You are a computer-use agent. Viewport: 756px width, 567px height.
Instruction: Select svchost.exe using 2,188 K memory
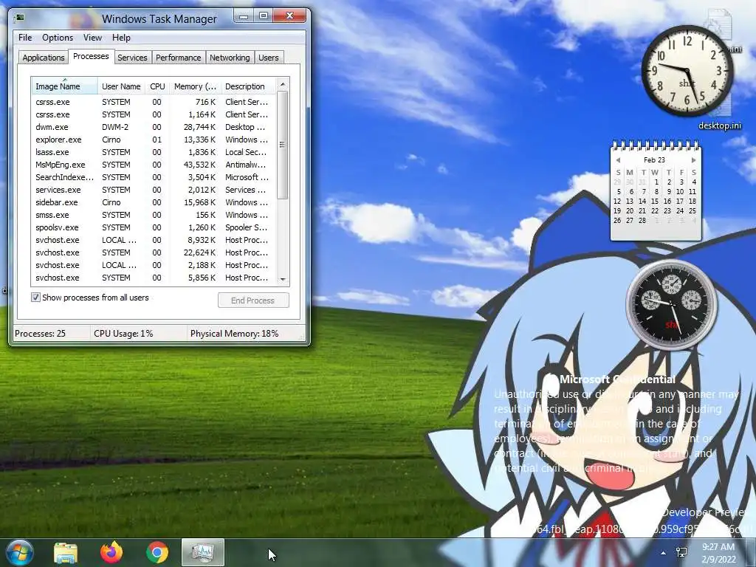pos(154,265)
